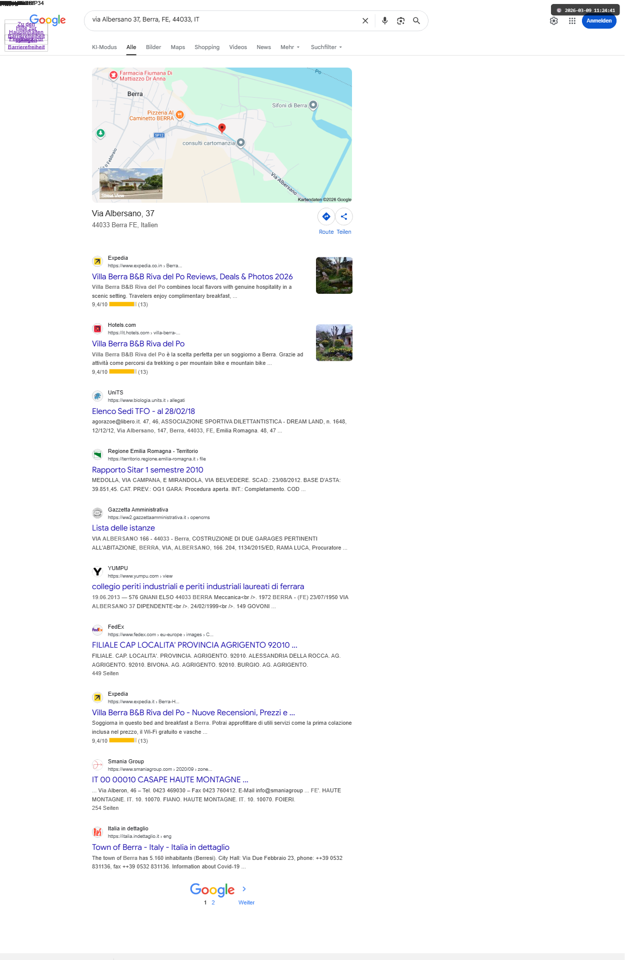Open the Google apps grid icon
The width and height of the screenshot is (632, 960).
572,21
